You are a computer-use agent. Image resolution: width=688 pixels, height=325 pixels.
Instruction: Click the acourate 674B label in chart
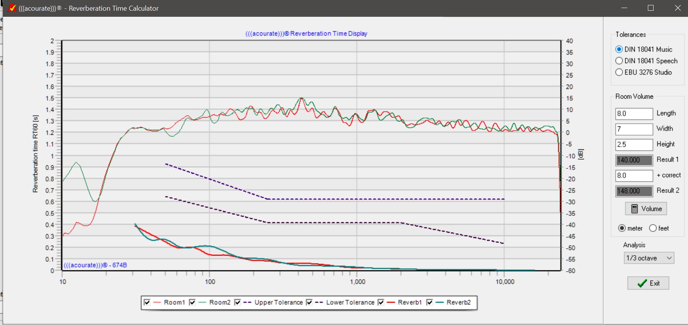pyautogui.click(x=95, y=265)
